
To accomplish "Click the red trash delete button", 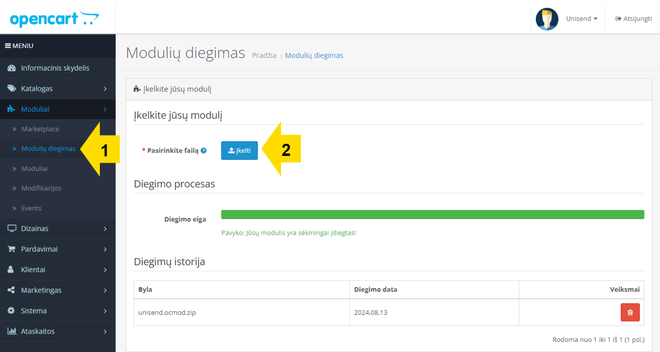I will [630, 312].
